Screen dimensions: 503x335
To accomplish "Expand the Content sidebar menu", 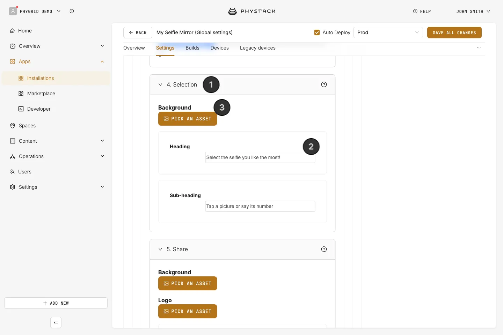I will (102, 141).
